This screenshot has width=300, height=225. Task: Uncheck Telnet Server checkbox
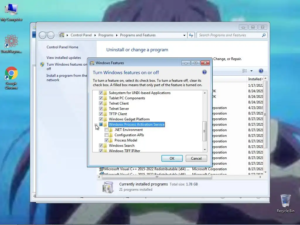click(101, 108)
